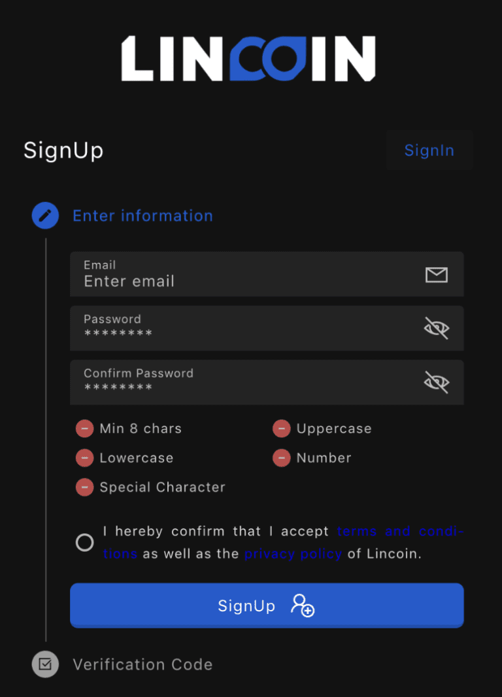The width and height of the screenshot is (502, 697).
Task: Click the minus icon beside Special Character
Action: tap(84, 487)
